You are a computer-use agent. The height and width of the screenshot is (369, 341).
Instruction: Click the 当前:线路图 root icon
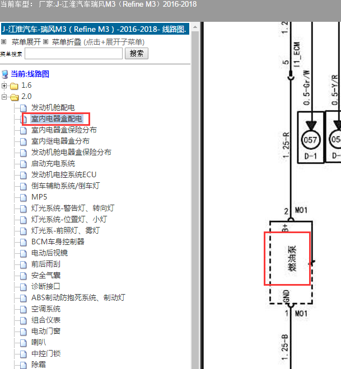point(4,74)
